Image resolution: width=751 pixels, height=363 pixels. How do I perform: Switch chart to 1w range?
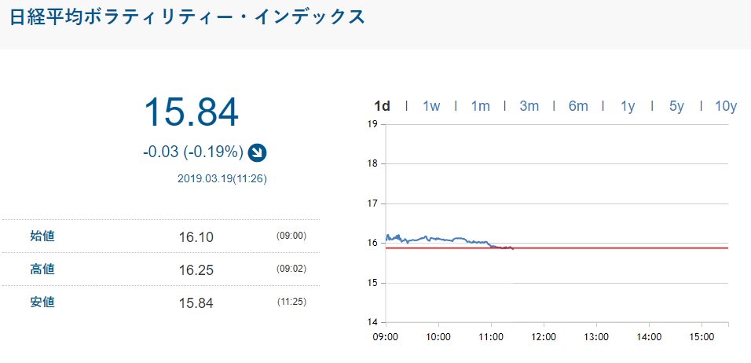click(430, 106)
